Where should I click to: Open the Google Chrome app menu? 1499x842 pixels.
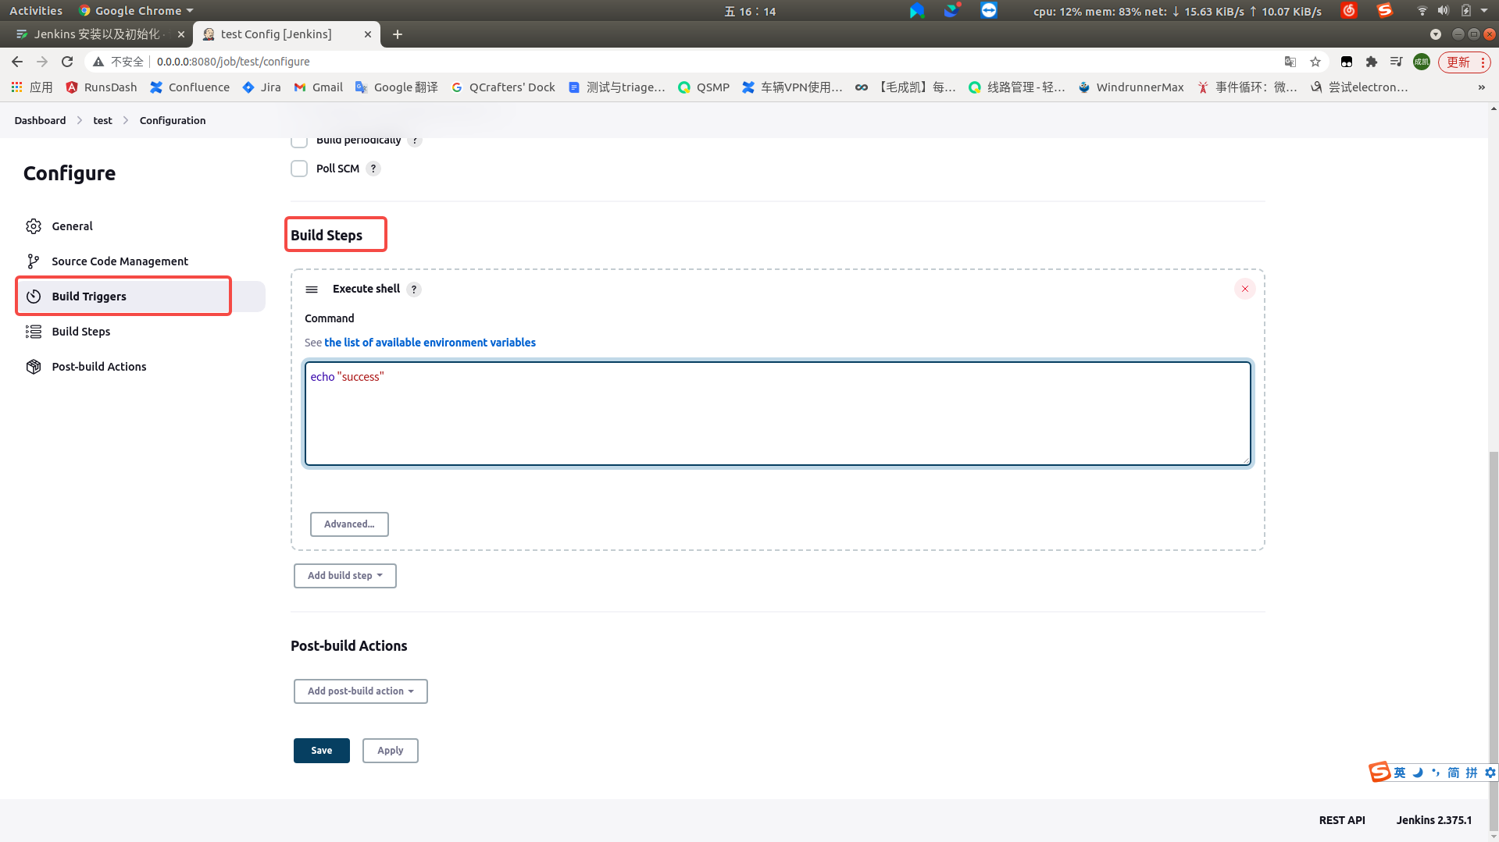[136, 11]
